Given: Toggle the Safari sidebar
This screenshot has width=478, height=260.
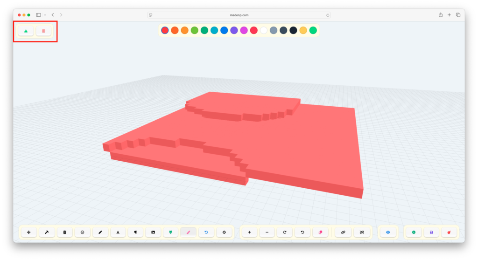Looking at the screenshot, I should (x=38, y=14).
